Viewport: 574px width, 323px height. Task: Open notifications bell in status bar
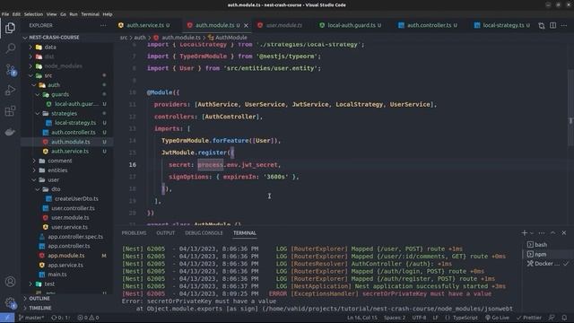(564, 318)
